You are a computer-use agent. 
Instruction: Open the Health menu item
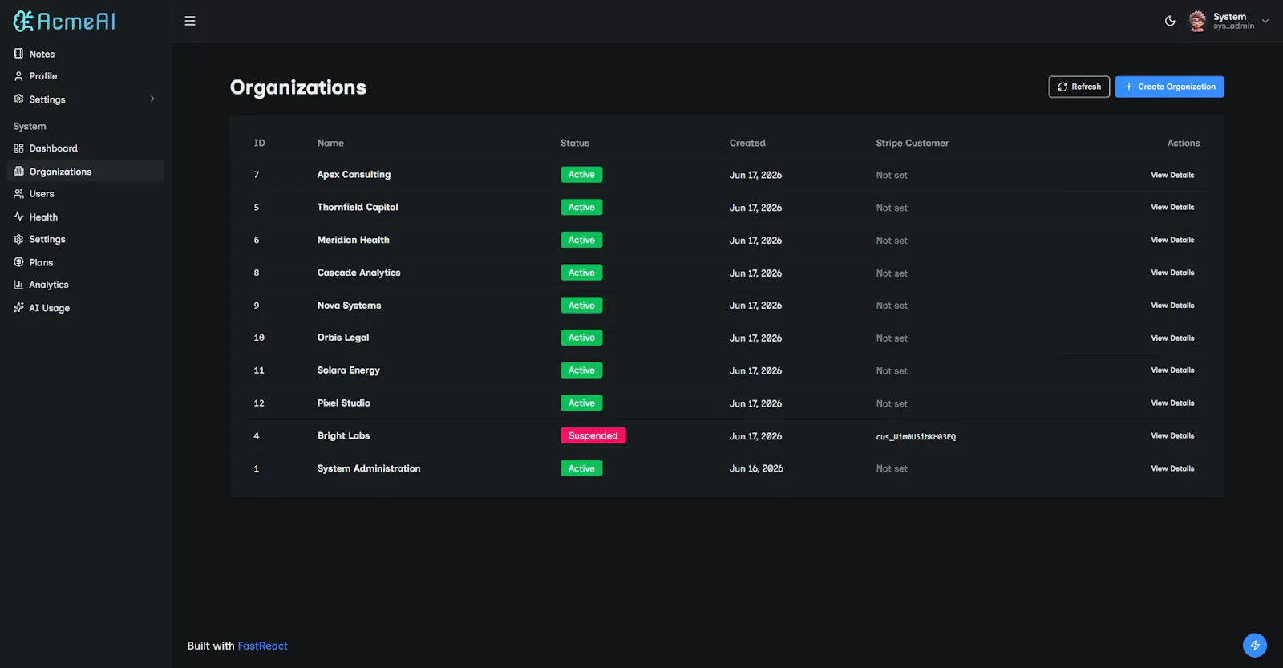85,217
